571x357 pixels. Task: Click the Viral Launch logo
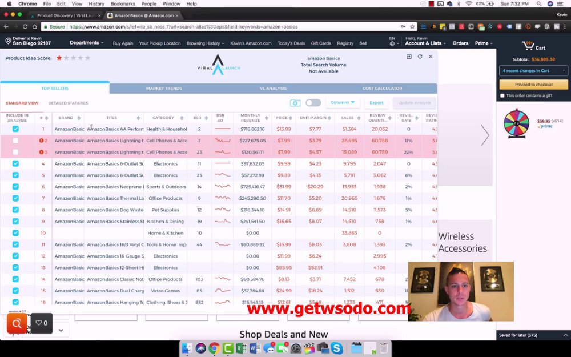[x=219, y=65]
